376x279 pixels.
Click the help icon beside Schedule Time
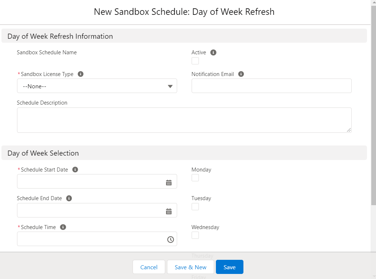pos(63,227)
